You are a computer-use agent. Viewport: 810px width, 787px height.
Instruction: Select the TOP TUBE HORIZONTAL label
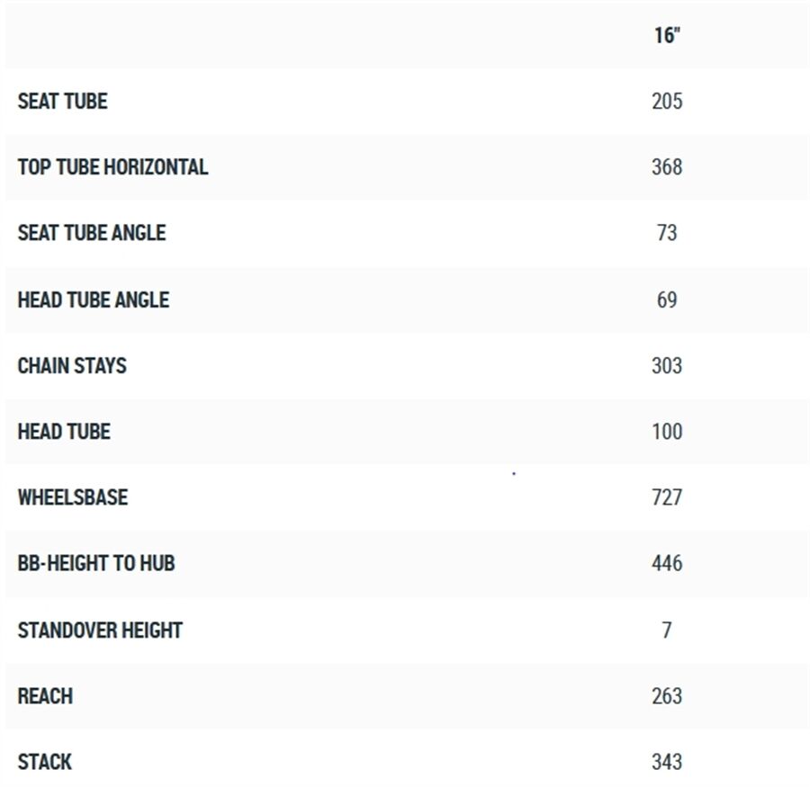tap(112, 166)
